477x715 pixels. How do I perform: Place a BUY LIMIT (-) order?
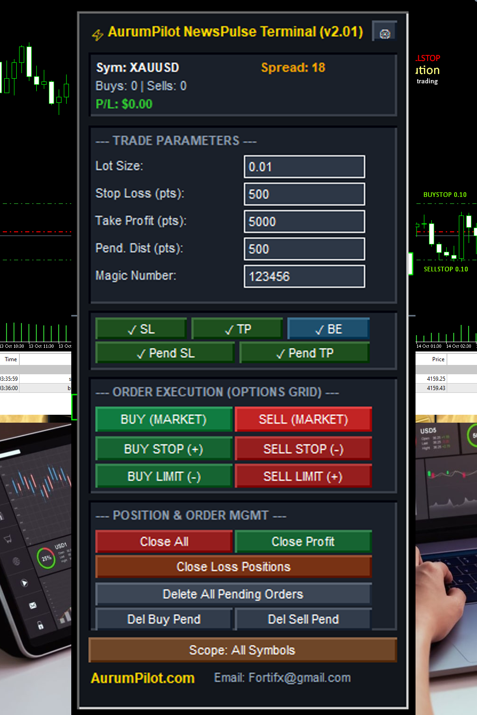164,476
